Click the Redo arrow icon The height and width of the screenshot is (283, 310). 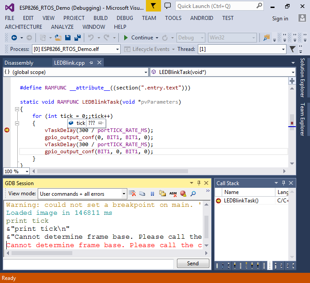coord(107,38)
